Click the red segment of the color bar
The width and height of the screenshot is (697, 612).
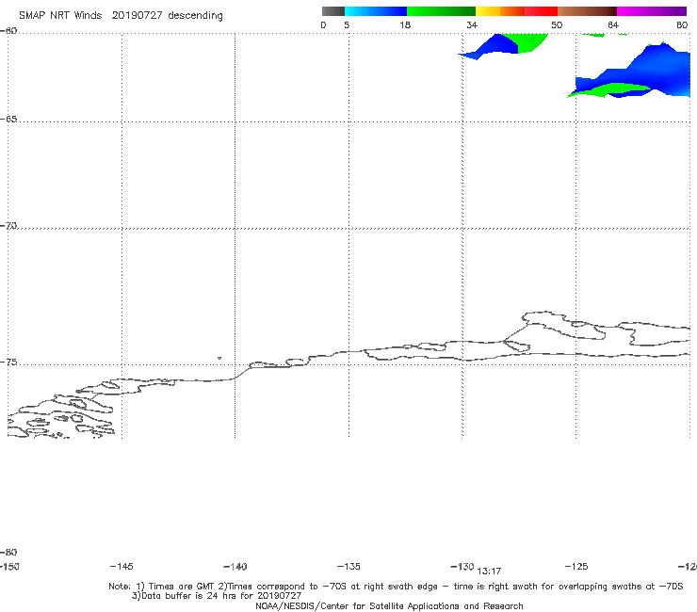click(541, 11)
